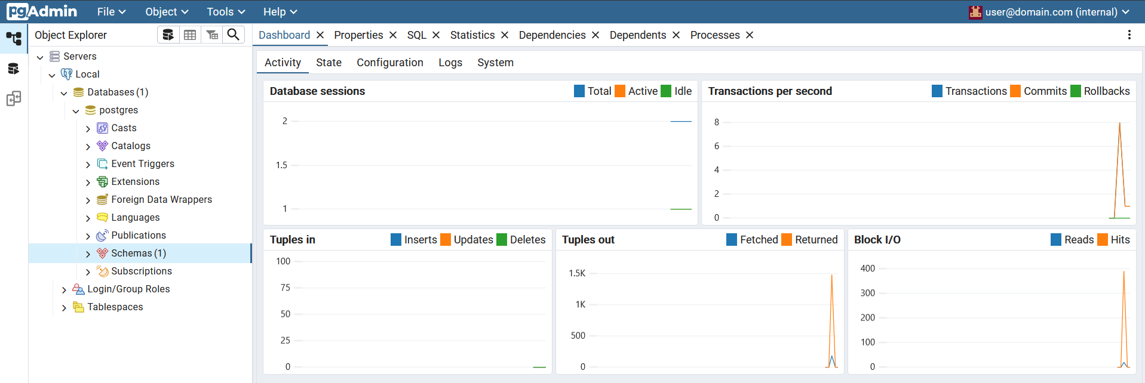Screen dimensions: 1145x383
Task: Click the View Data table toolbar button
Action: (190, 35)
